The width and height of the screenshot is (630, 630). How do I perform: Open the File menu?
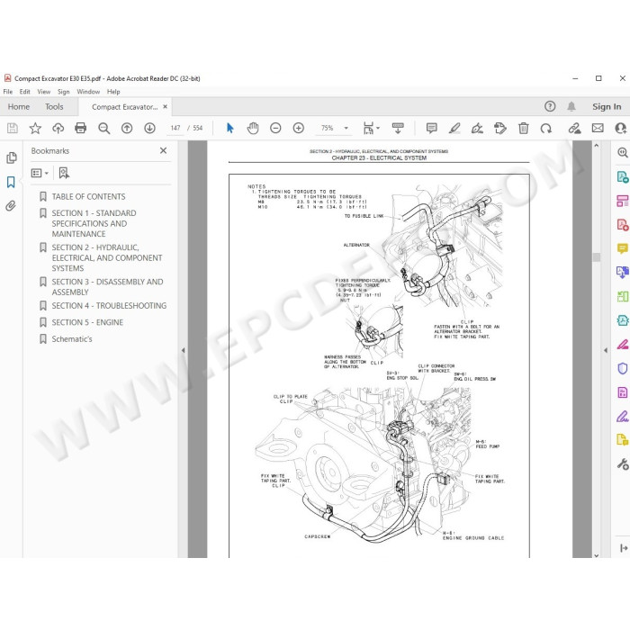click(x=7, y=92)
